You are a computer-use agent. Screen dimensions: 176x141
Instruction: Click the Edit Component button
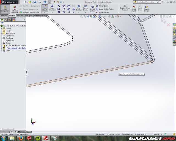(x=5, y=9)
